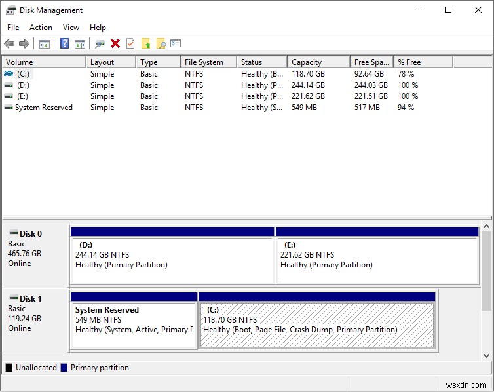Click the green up-arrow folder toolbar icon
Image resolution: width=494 pixels, height=392 pixels.
(145, 44)
